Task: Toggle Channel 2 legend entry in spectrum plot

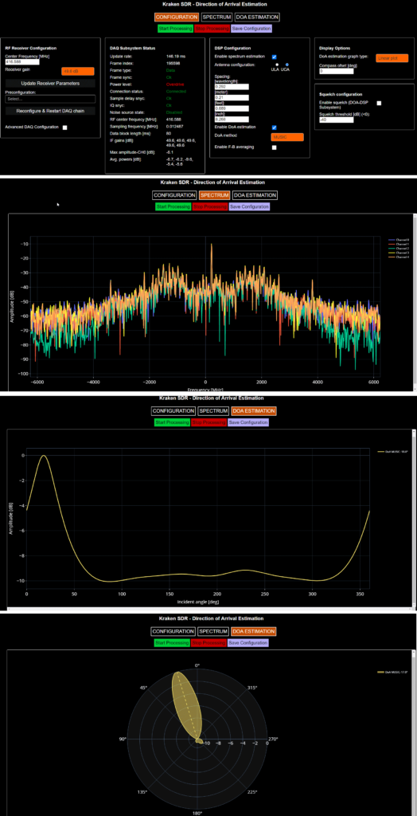Action: click(399, 249)
